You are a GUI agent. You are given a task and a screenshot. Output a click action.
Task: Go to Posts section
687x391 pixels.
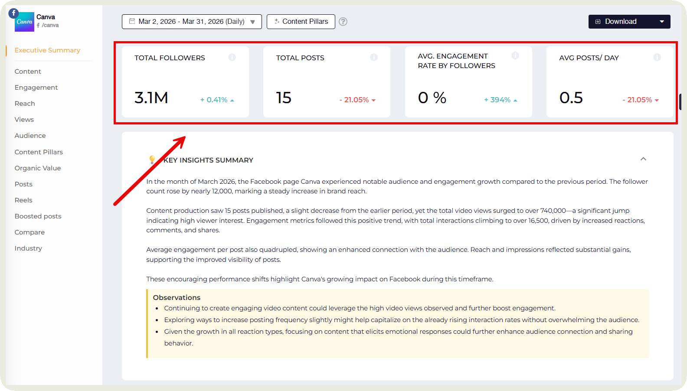[x=23, y=184]
